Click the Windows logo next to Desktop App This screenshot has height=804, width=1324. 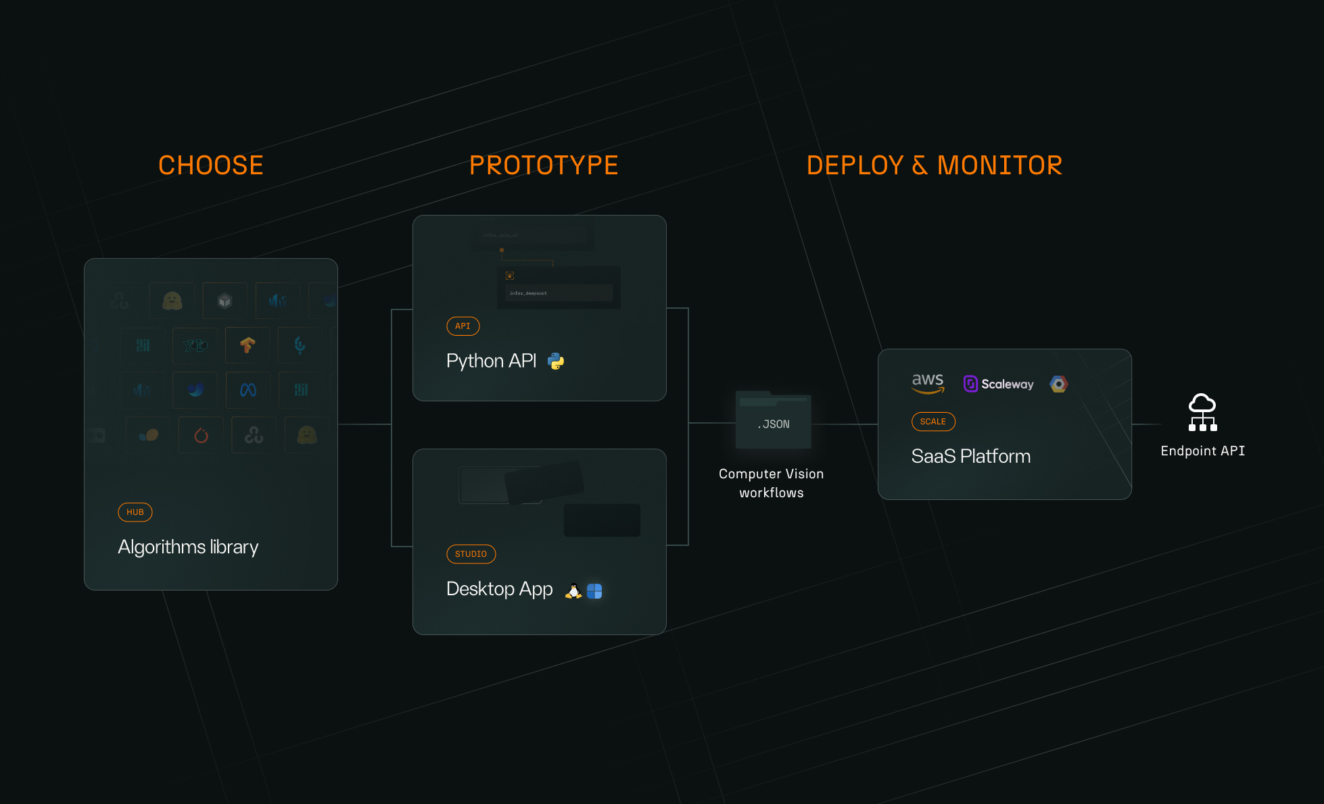click(594, 591)
